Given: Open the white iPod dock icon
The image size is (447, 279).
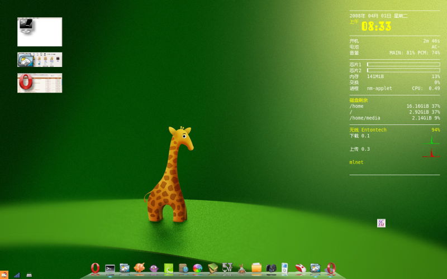Looking at the screenshot, I should point(285,268).
